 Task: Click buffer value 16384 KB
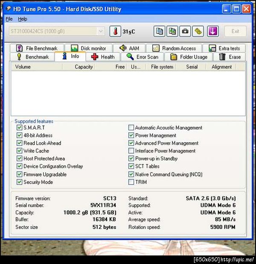[x=104, y=220]
